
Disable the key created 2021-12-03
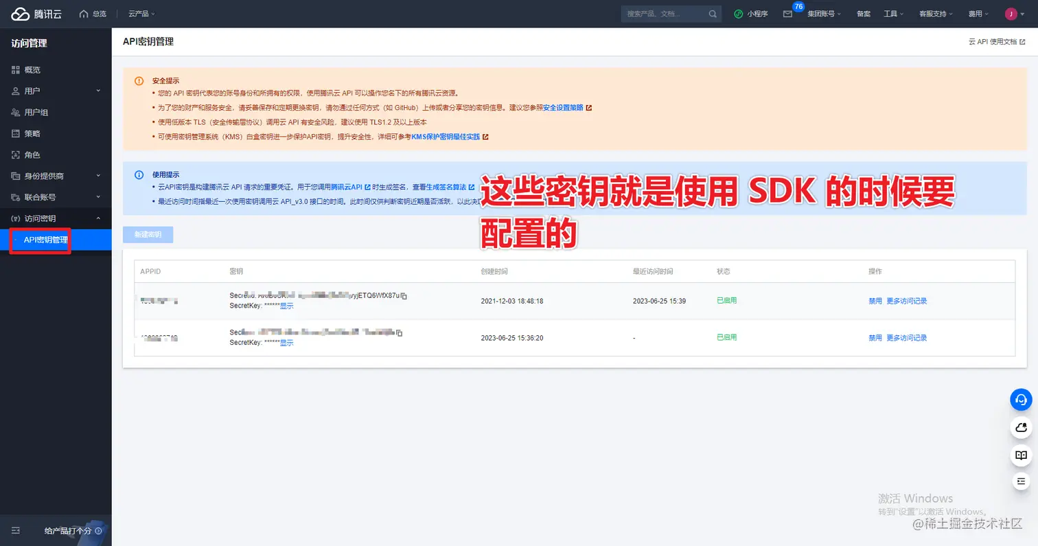875,301
